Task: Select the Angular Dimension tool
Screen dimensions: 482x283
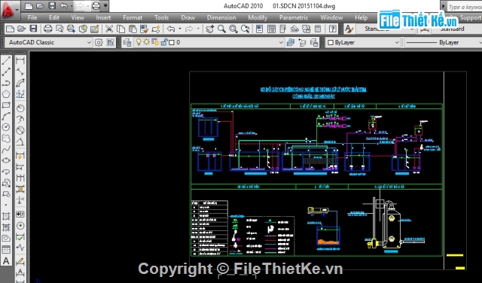Action: click(20, 141)
